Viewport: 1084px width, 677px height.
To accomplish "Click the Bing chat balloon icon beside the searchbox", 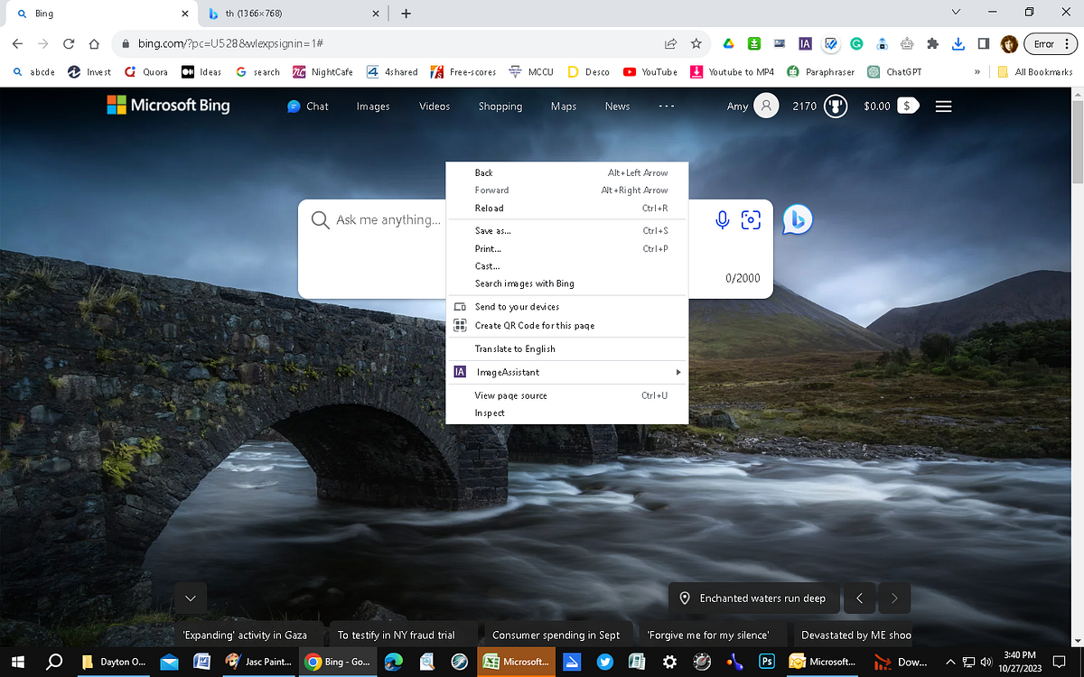I will tap(796, 218).
